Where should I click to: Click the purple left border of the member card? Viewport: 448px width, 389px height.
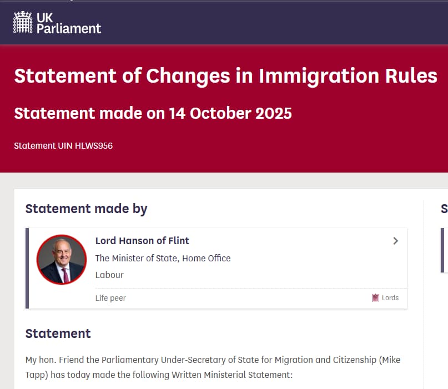[x=27, y=268]
